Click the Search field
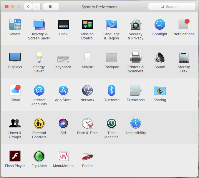Screen dimensions: 199x178 (172, 6)
